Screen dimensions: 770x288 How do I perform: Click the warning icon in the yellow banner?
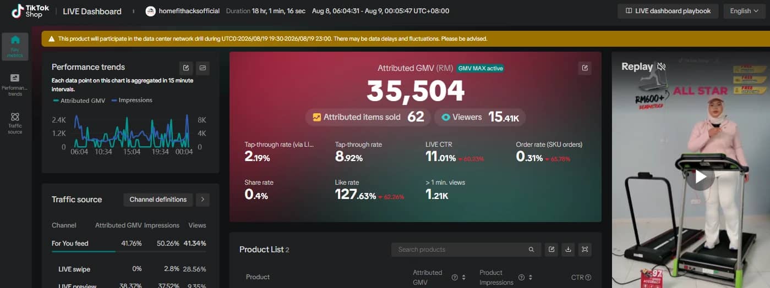point(51,39)
